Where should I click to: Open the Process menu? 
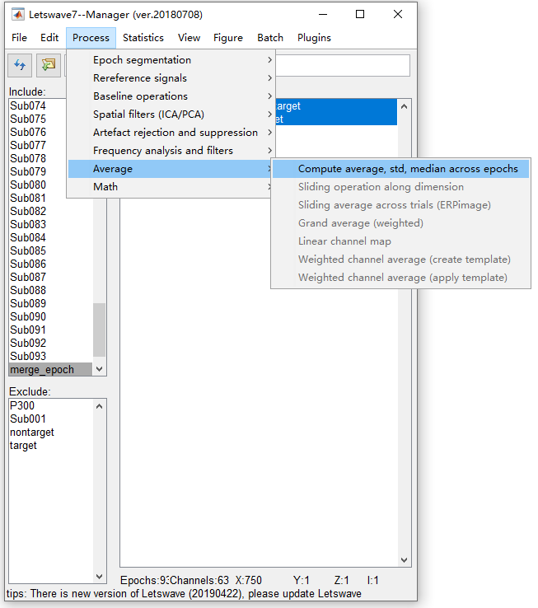click(x=91, y=38)
